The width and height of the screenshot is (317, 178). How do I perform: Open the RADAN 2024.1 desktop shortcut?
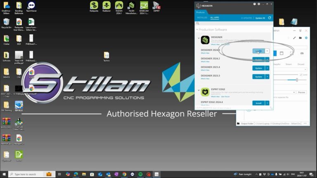click(119, 6)
